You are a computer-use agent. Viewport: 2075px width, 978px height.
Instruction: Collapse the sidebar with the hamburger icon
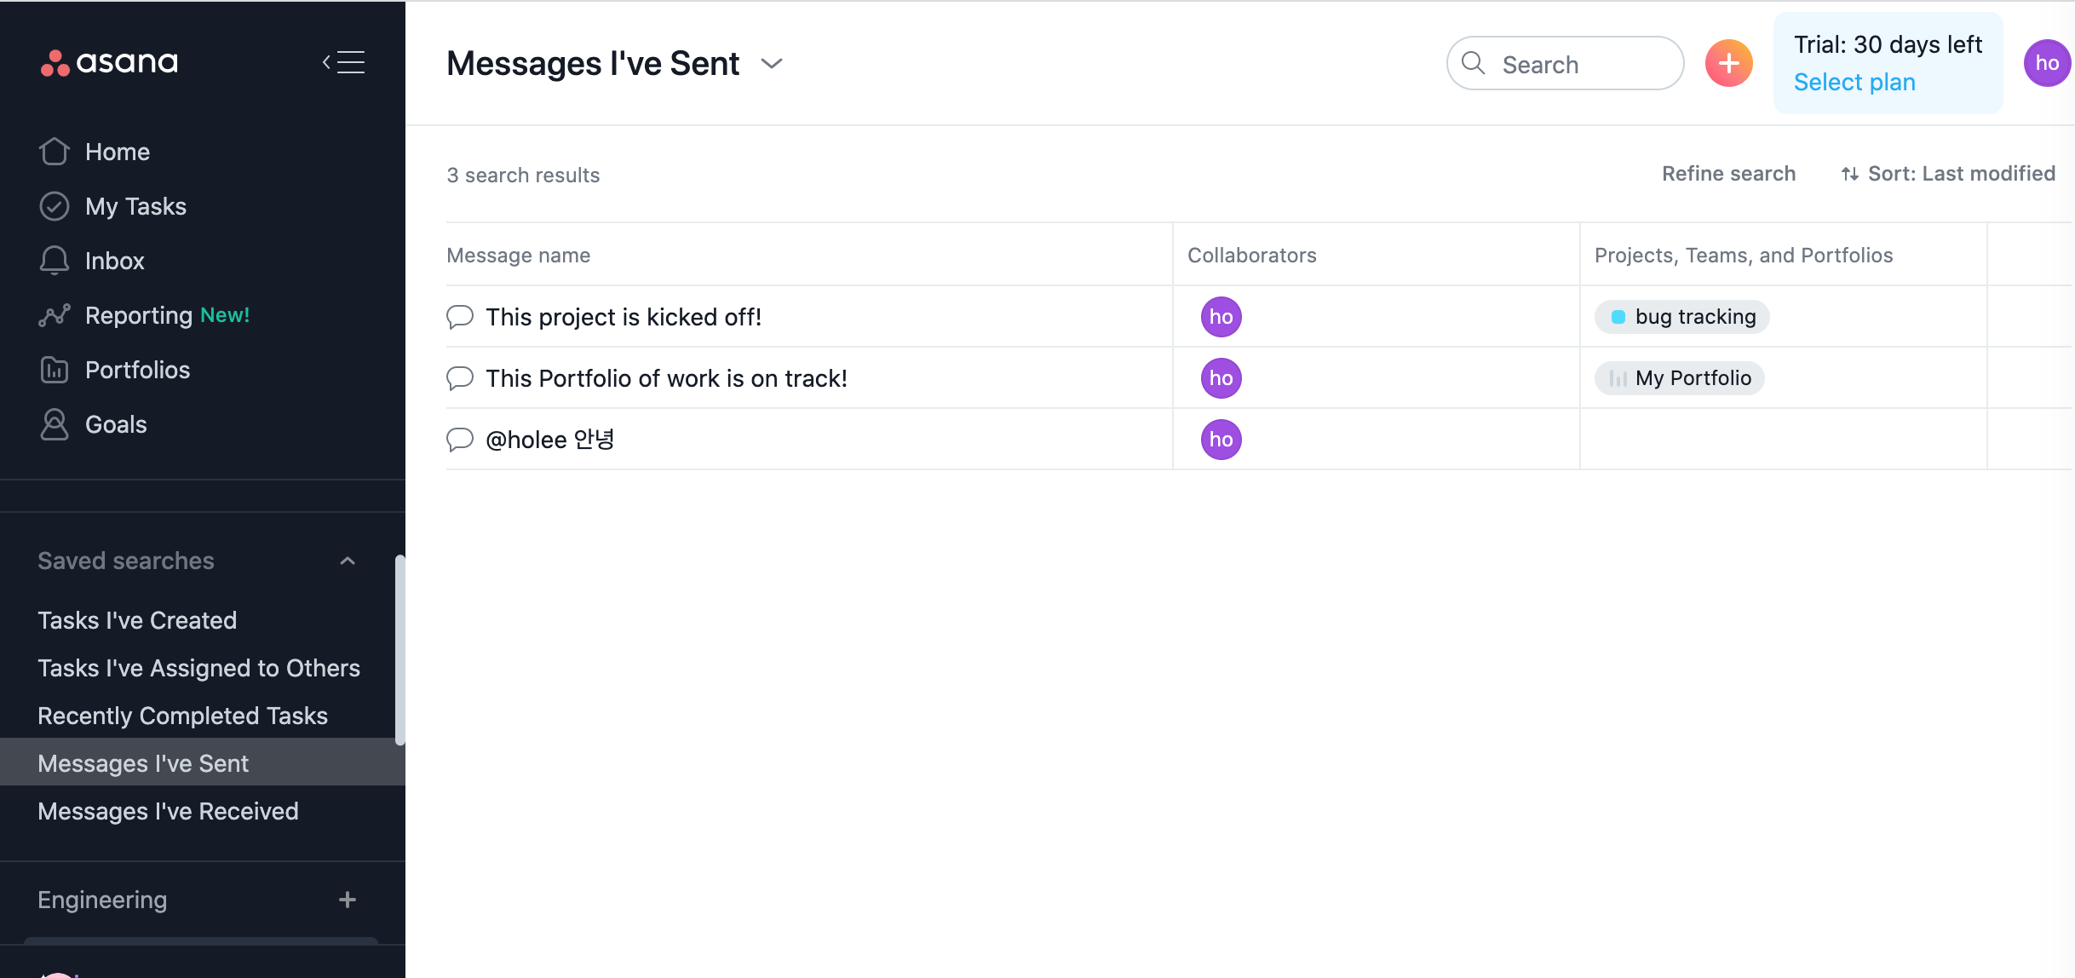[343, 62]
